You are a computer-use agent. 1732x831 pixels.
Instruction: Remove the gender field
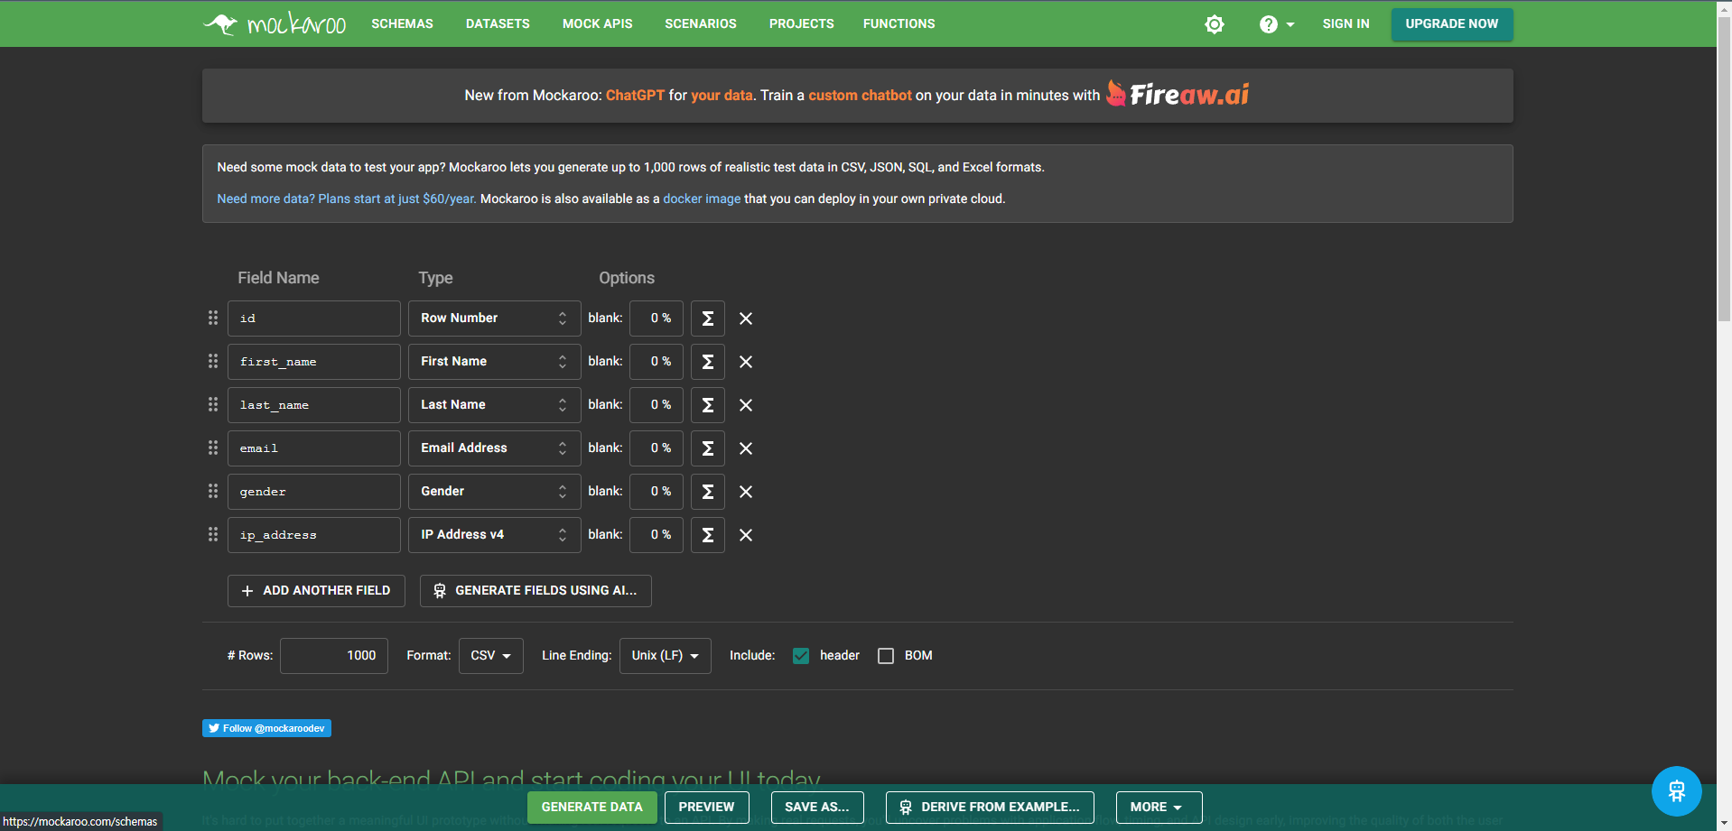[746, 492]
